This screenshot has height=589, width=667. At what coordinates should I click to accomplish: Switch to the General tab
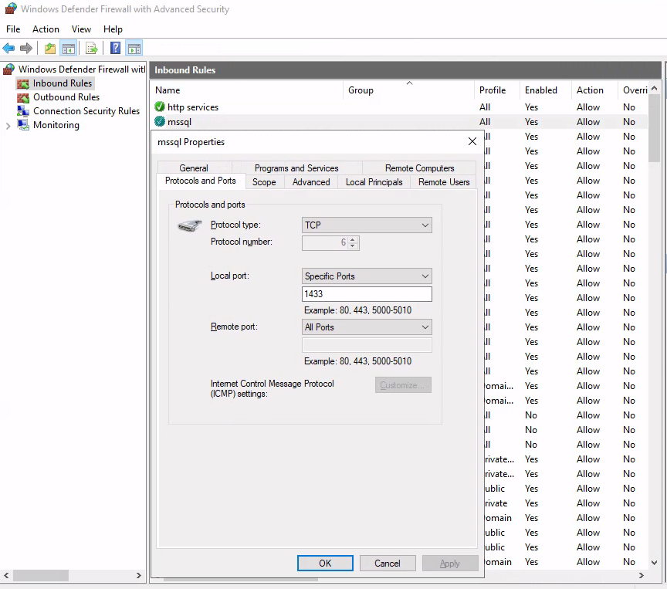[194, 168]
